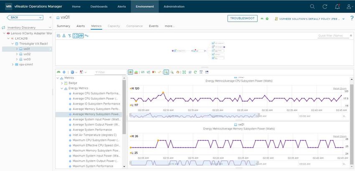Screen dimensions: 355x171
Task: Switch to the Summary tab
Action: 63,26
